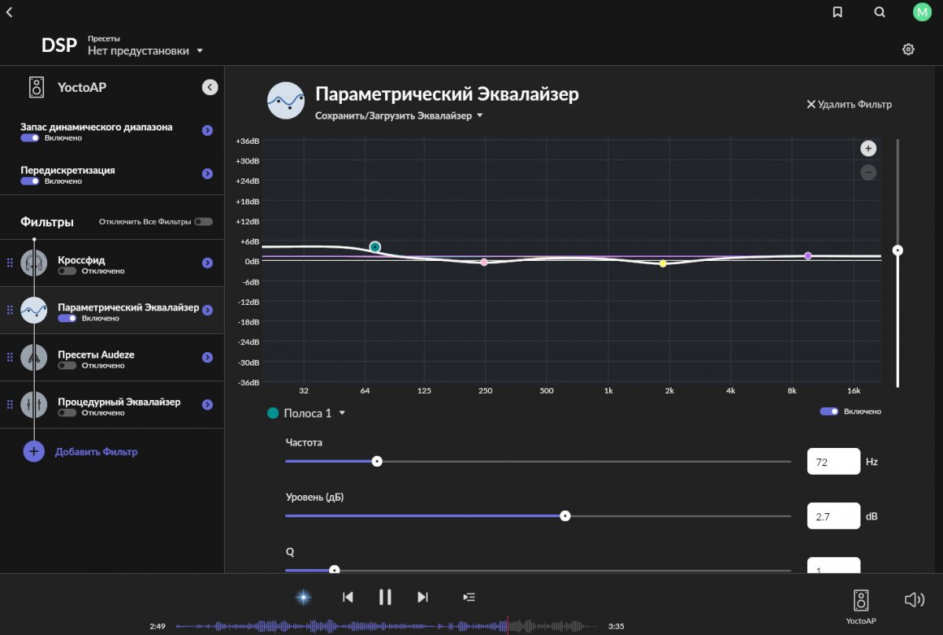Screen dimensions: 943x635
Task: Open the bookmark icon in the top bar
Action: click(x=838, y=12)
